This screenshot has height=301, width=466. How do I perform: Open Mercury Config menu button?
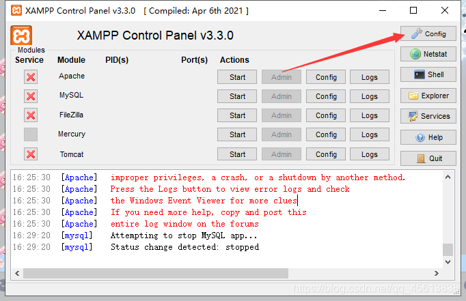coord(326,134)
